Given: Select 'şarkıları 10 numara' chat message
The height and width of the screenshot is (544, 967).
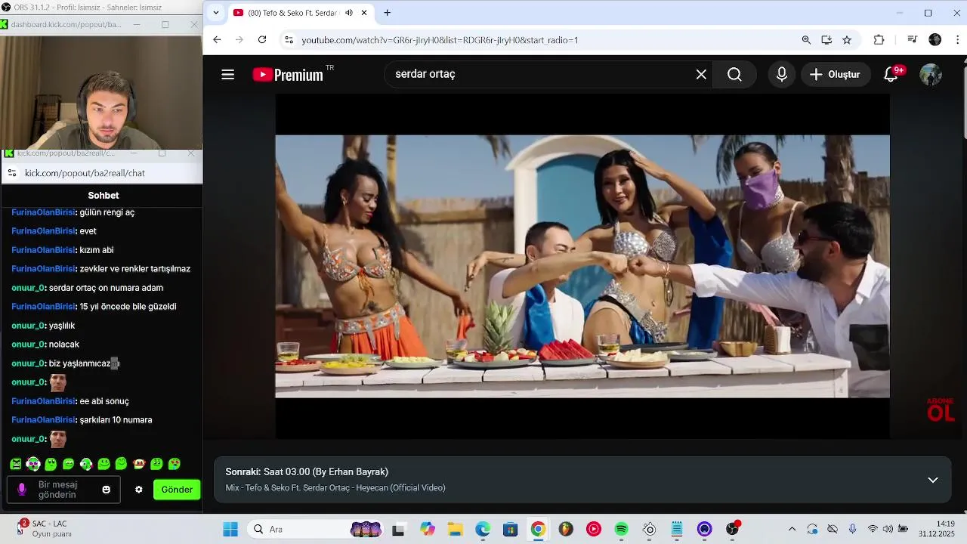Looking at the screenshot, I should 116,420.
